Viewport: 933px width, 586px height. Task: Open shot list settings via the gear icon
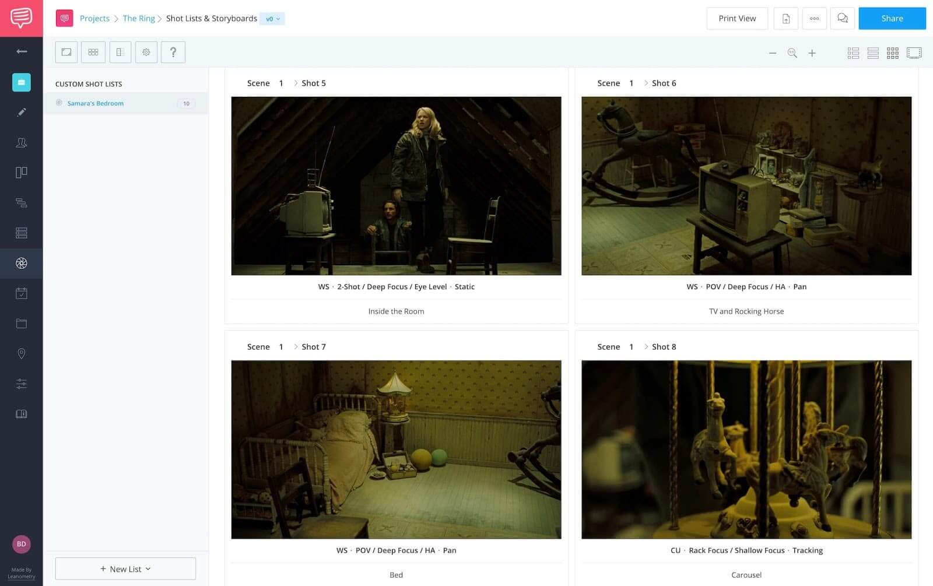pyautogui.click(x=146, y=52)
